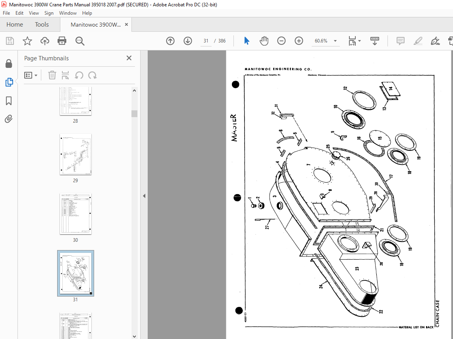
Task: Activate the Hand pan tool
Action: pyautogui.click(x=264, y=41)
